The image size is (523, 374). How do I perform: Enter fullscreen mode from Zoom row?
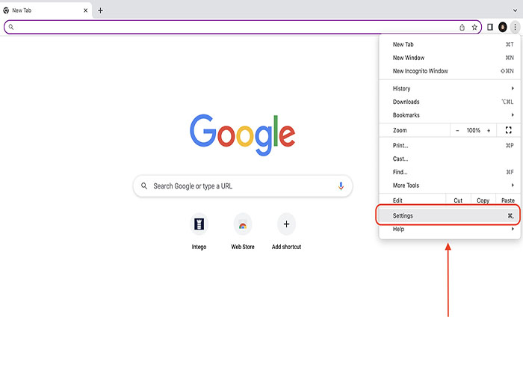click(x=508, y=130)
